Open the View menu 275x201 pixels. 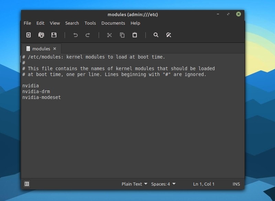tap(55, 23)
